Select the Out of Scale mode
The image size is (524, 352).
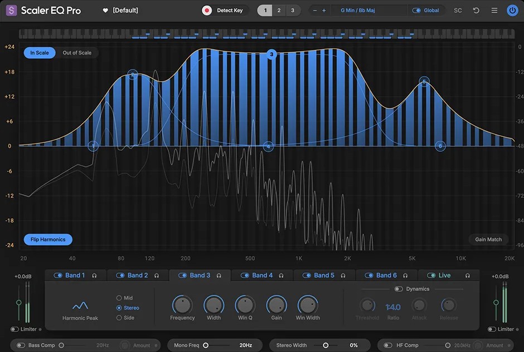click(77, 53)
